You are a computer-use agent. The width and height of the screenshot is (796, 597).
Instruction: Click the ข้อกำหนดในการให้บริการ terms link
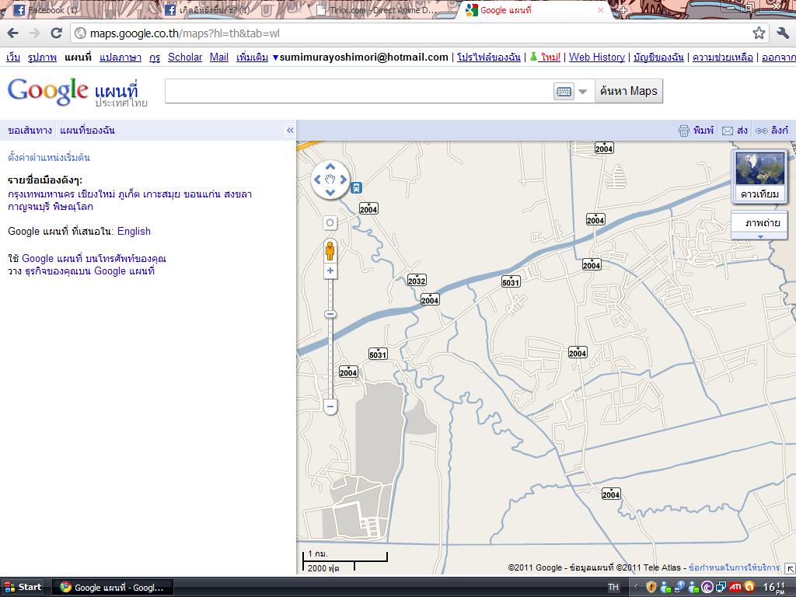[734, 567]
